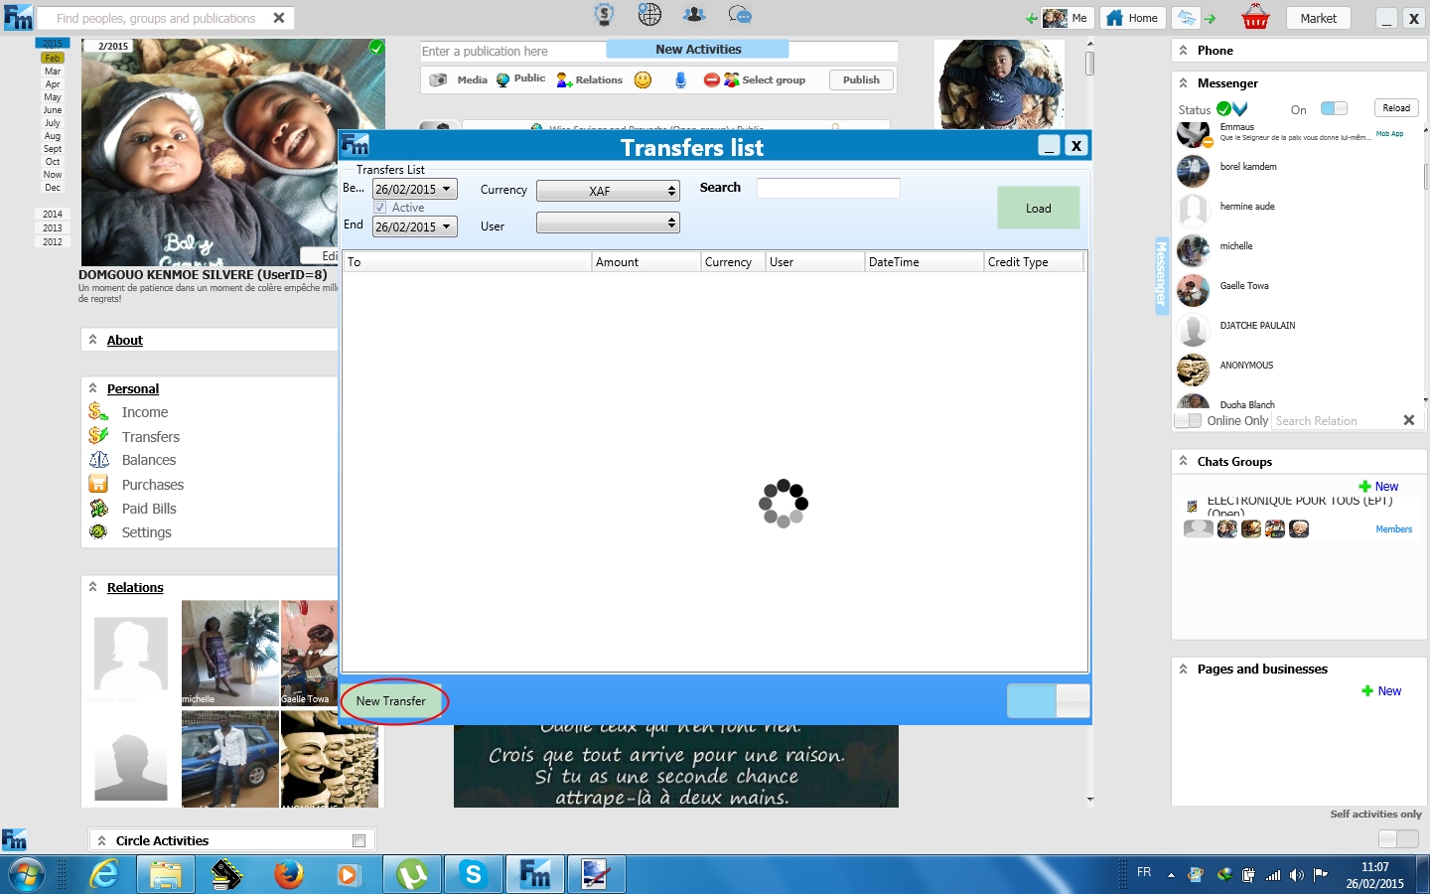
Task: Select year 2013 in the timeline
Action: [x=53, y=228]
